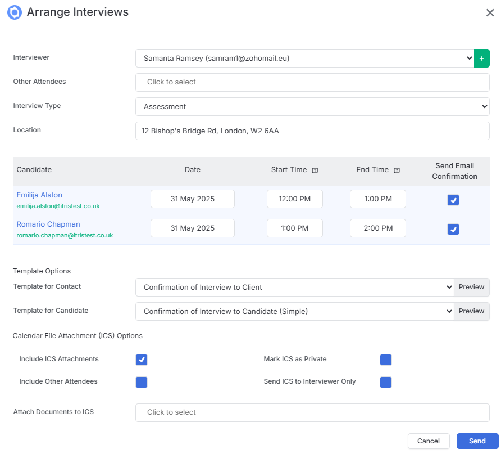Click Romario Chapman's 1:00 PM start time

[295, 228]
